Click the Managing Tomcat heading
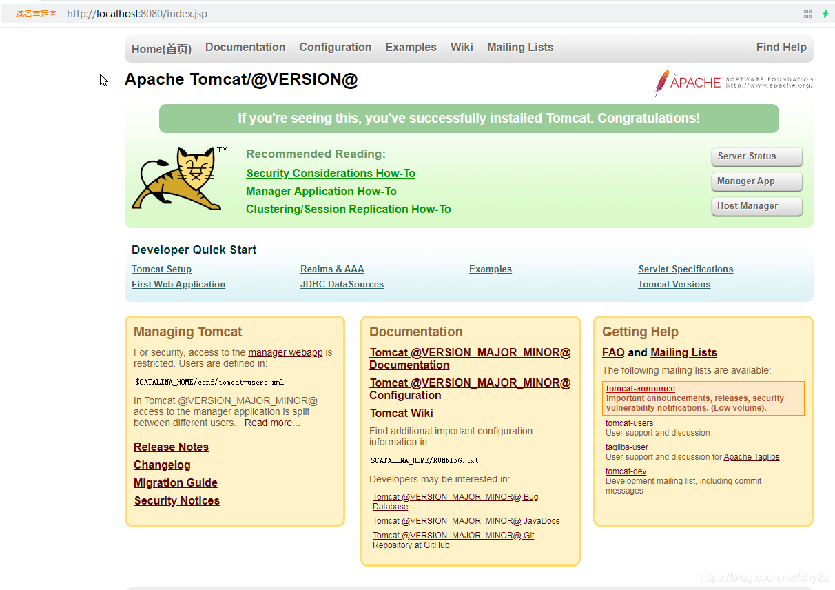 tap(188, 332)
